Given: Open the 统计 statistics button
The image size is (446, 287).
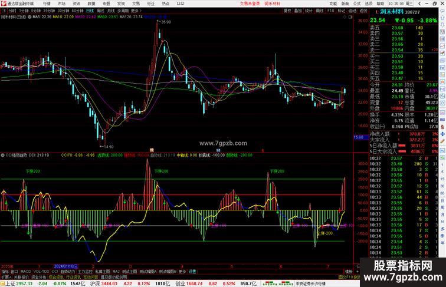Looking at the screenshot, I should point(309,11).
